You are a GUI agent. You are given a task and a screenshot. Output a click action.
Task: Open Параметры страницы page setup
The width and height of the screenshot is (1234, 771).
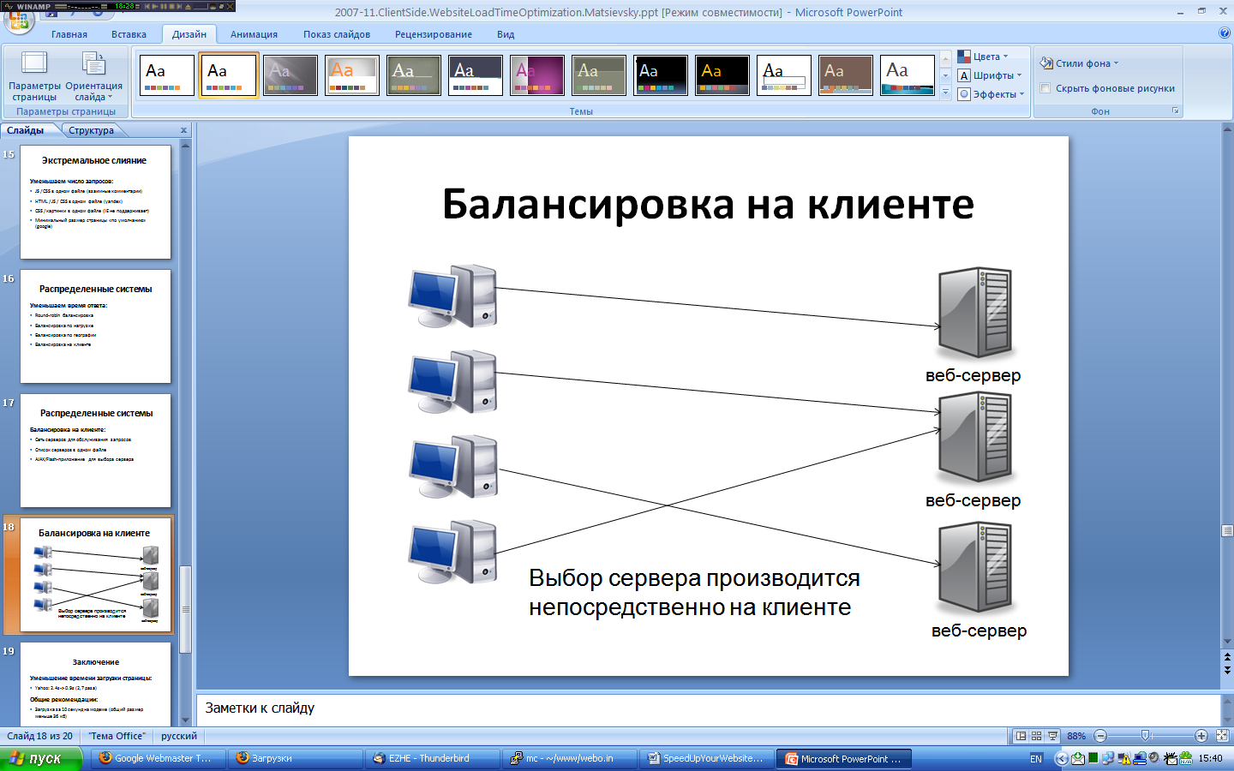point(34,77)
